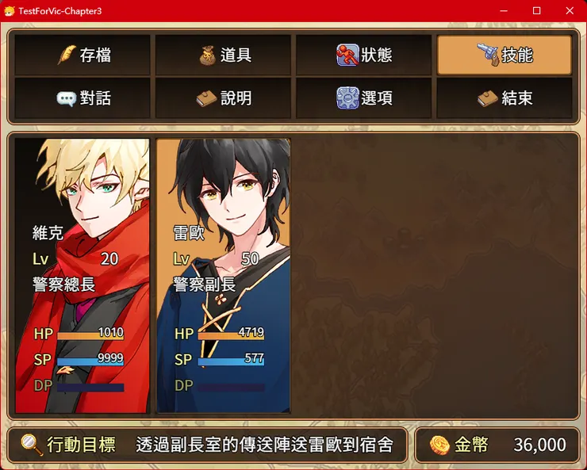Open the 道具 items menu text

236,55
